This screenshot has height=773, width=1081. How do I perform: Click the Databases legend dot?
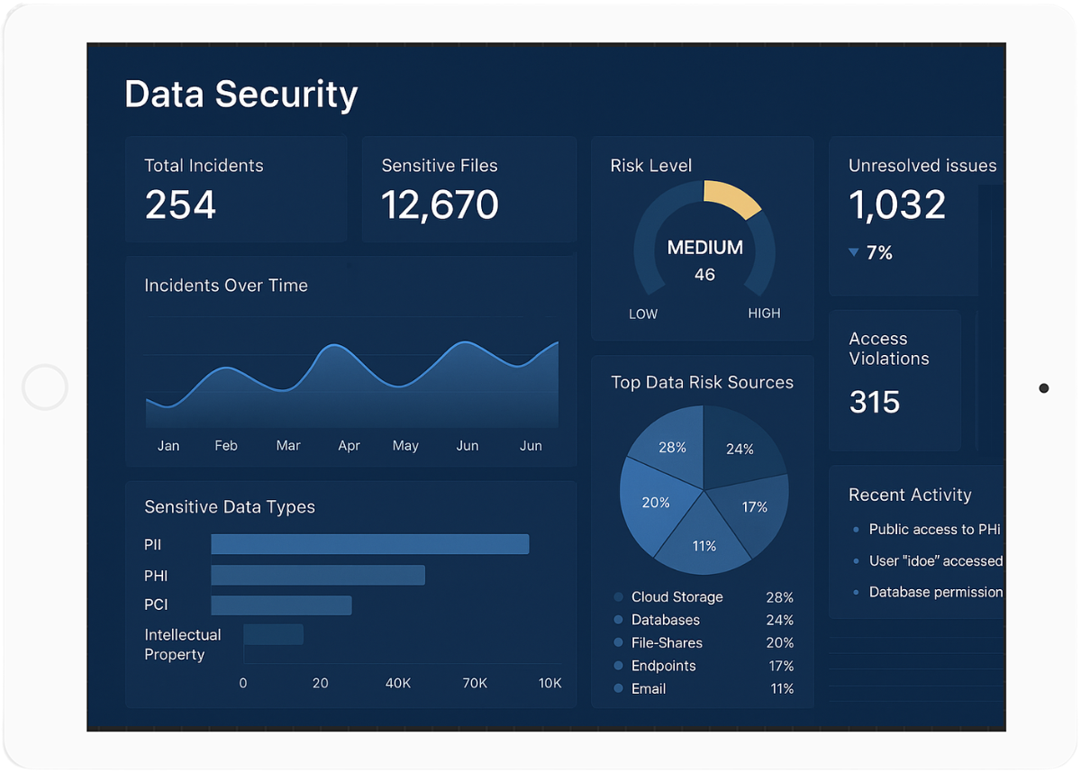click(618, 620)
